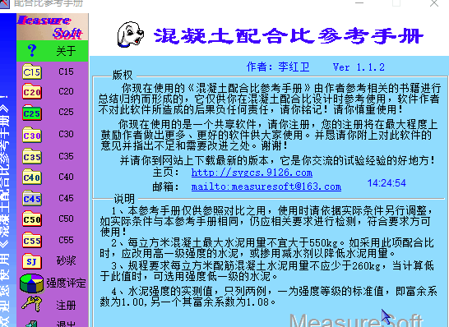The image size is (449, 327).
Task: Open the C50 folder icon
Action: pyautogui.click(x=32, y=219)
